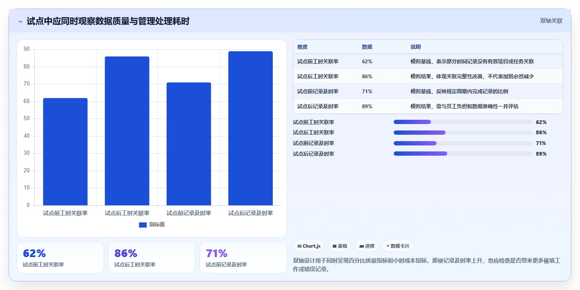Click the 86% value in the table
Viewport: 580px width, 290px height.
tap(367, 77)
